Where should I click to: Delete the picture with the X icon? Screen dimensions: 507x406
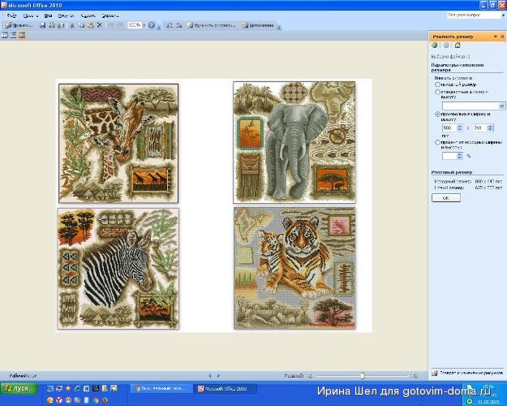tap(100, 25)
